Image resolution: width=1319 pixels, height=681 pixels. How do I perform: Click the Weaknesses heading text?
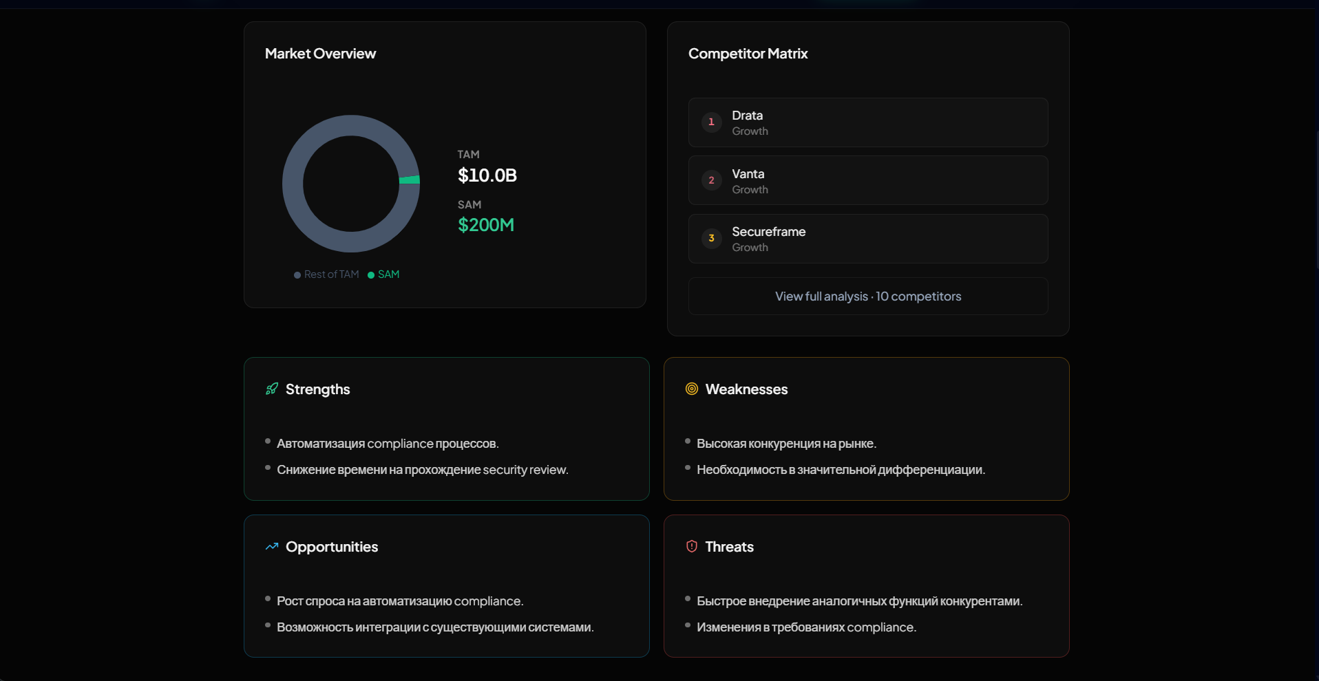(746, 389)
